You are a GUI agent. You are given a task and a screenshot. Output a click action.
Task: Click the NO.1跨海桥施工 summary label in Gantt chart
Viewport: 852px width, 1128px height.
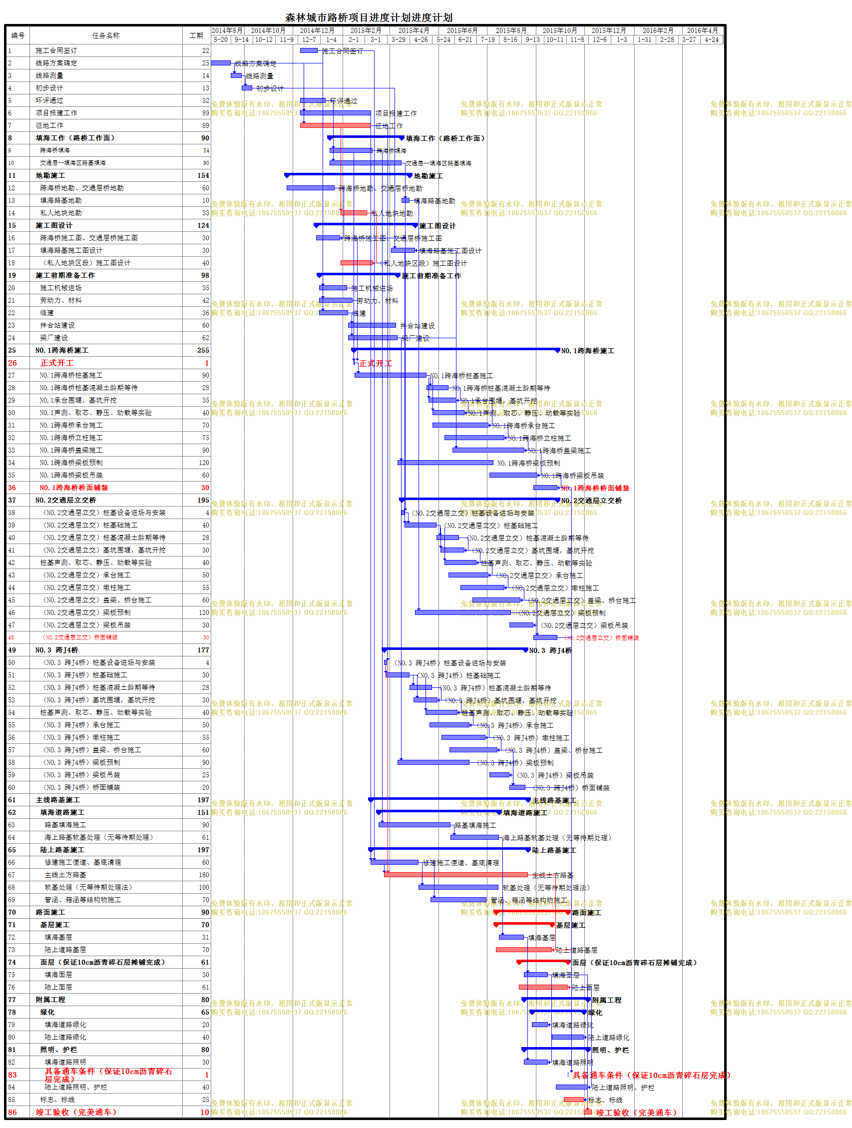pos(588,351)
